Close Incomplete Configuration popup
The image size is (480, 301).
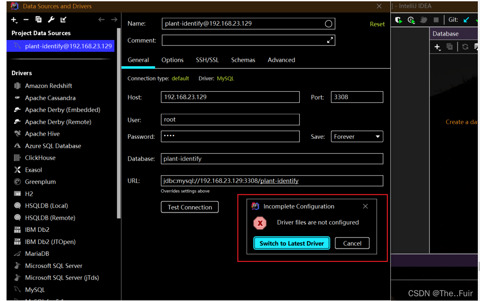(365, 207)
